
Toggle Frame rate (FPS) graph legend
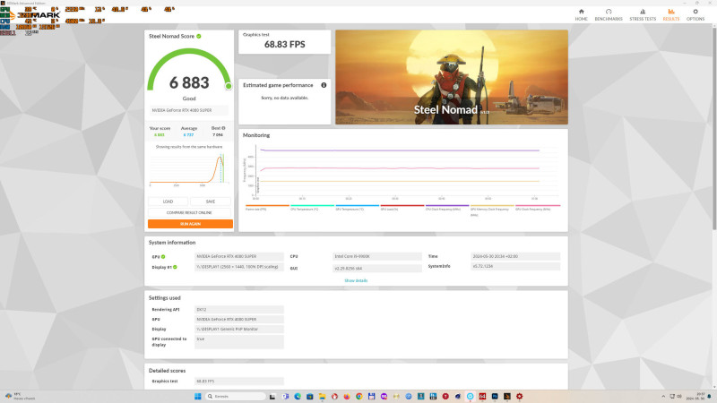(x=267, y=208)
